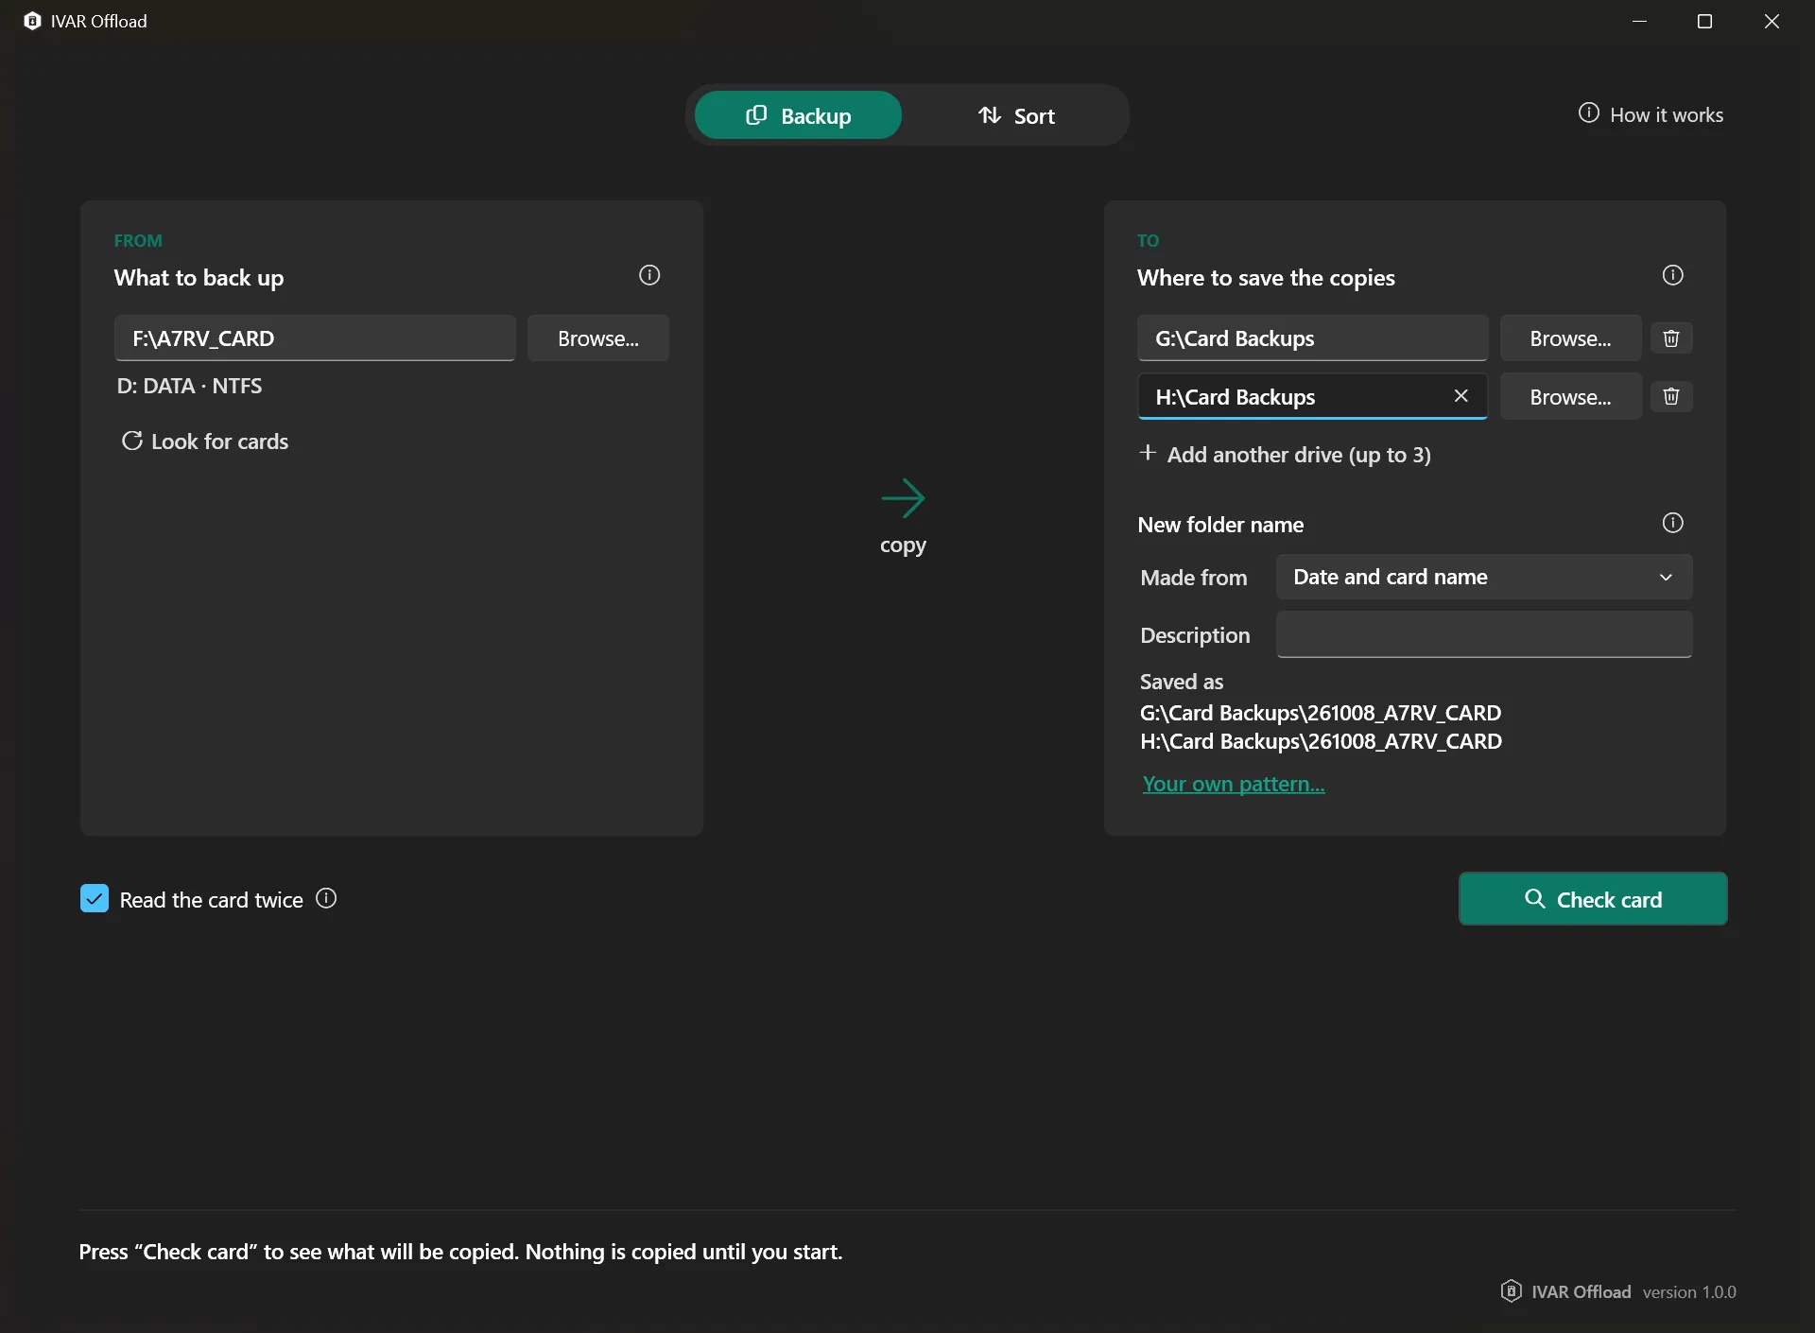This screenshot has width=1815, height=1333.
Task: Click the green copy arrow
Action: tap(903, 498)
